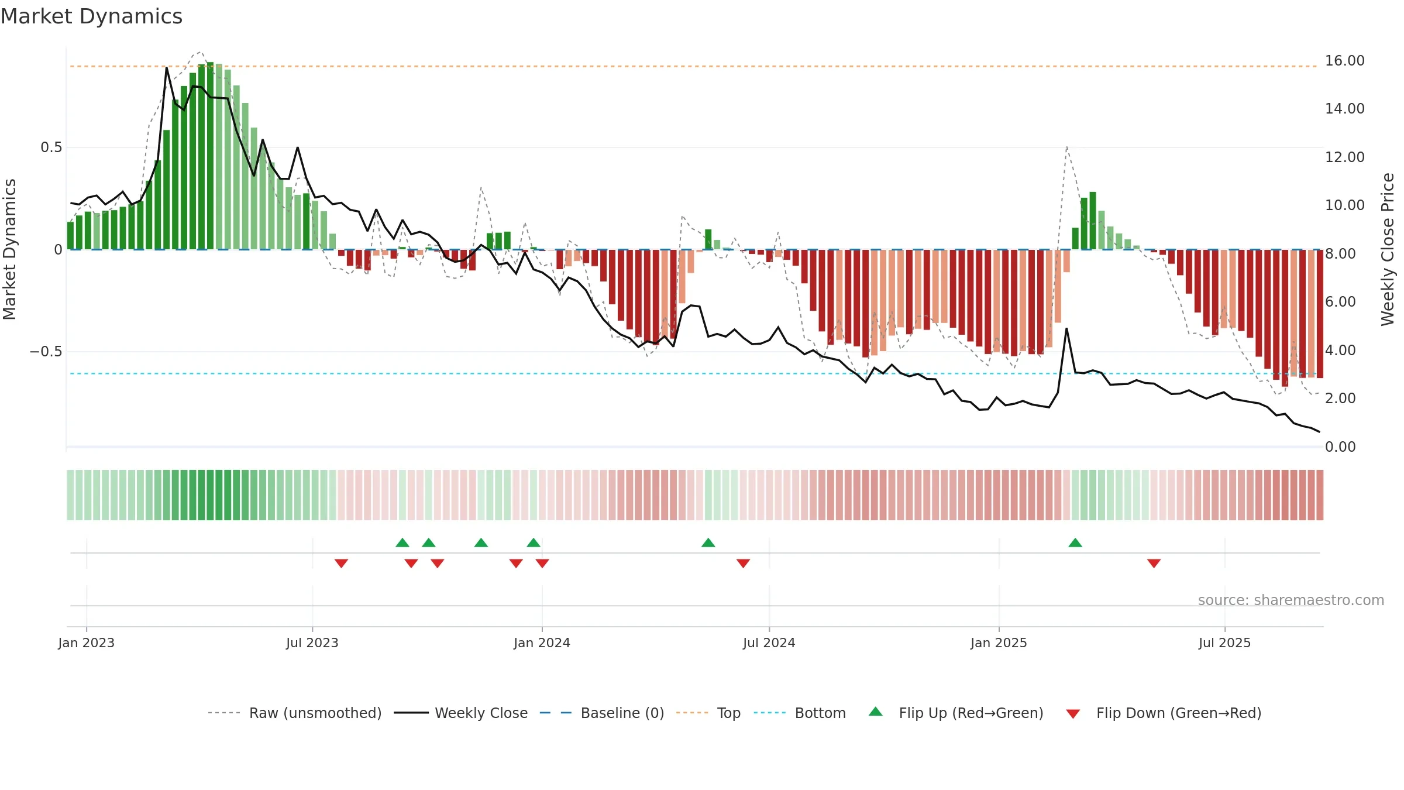
Task: Click the Jul 2024 axis label
Action: click(x=769, y=643)
